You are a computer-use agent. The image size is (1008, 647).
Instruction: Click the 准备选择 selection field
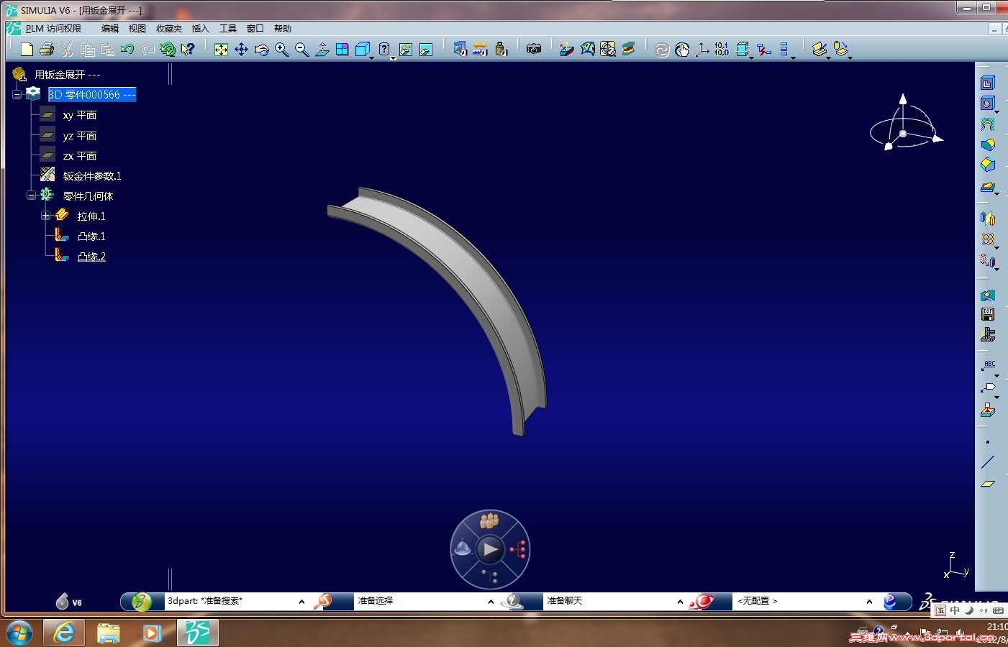(x=419, y=602)
